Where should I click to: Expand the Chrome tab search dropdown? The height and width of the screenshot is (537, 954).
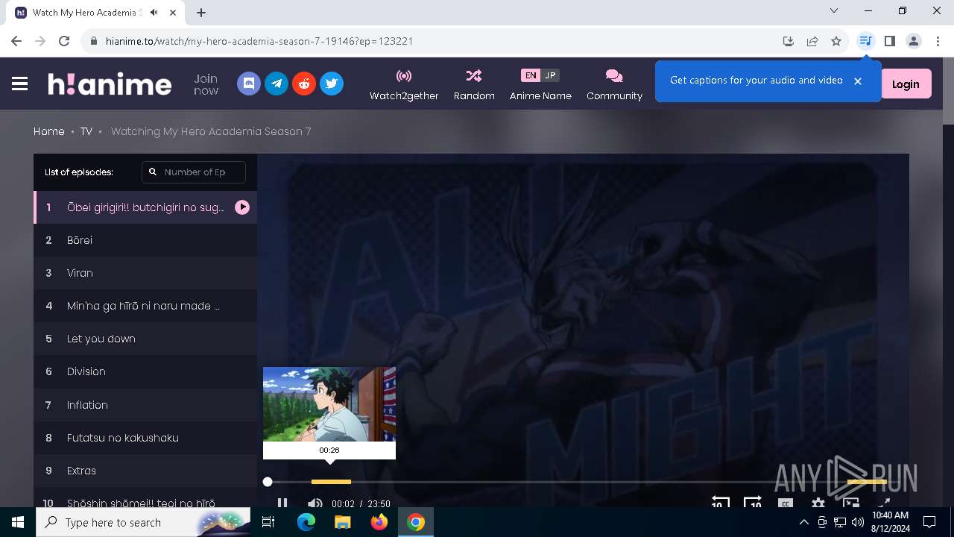click(834, 11)
